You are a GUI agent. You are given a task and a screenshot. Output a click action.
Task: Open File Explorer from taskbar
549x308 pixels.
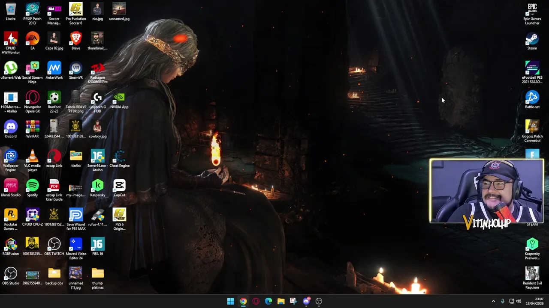pyautogui.click(x=281, y=301)
